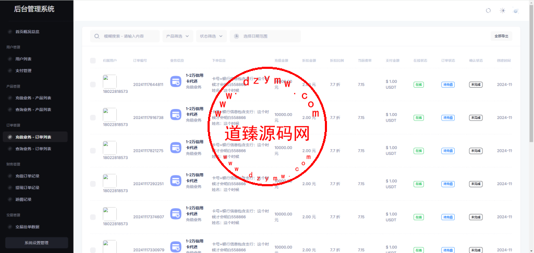
Task: Tick checkbox for order 20241117292251
Action: [x=93, y=184]
